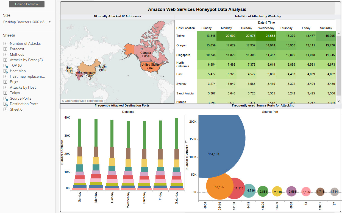
Task: Click the Destination Ports sheet icon
Action: point(5,104)
